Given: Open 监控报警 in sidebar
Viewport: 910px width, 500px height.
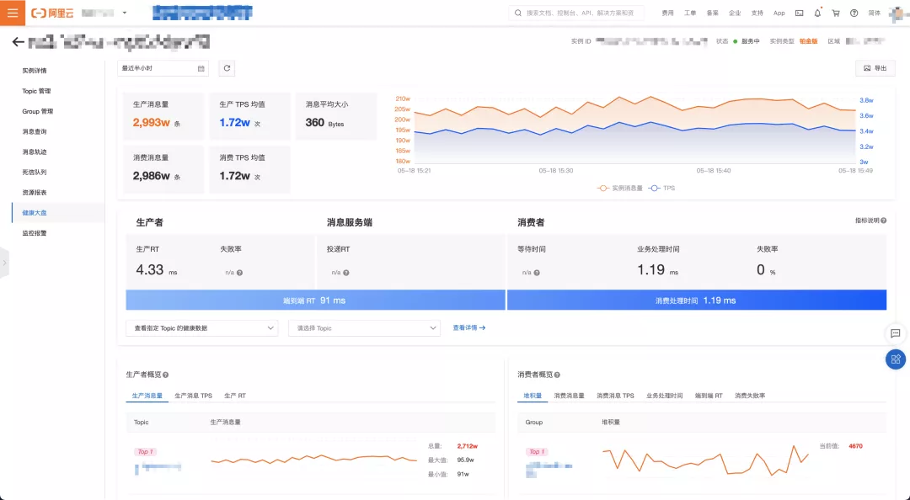Looking at the screenshot, I should tap(35, 233).
